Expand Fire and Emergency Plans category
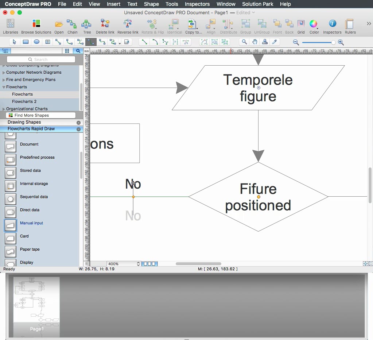Image resolution: width=373 pixels, height=340 pixels. click(4, 80)
